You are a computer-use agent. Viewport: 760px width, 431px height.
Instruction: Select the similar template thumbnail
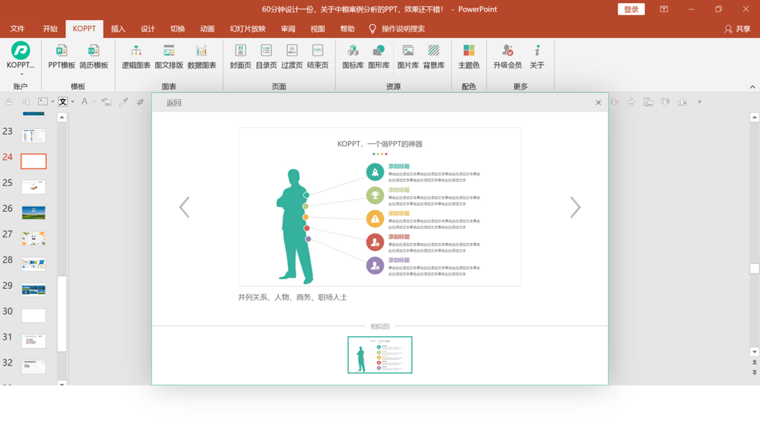pos(380,354)
